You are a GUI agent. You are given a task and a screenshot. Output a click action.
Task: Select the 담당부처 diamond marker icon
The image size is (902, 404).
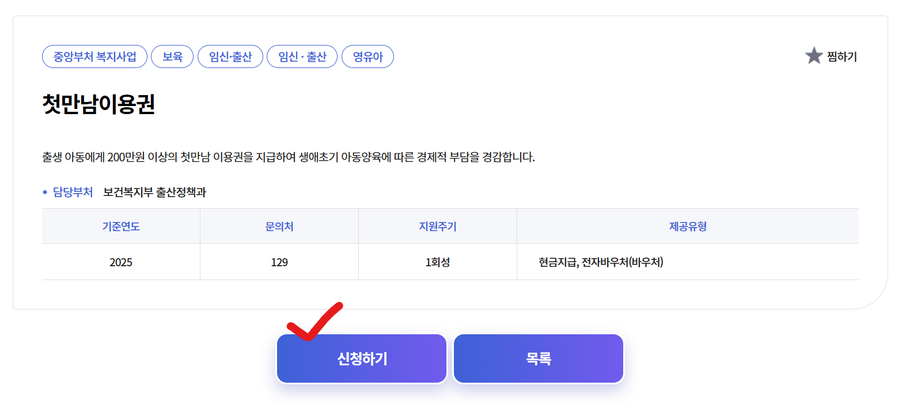[x=44, y=192]
